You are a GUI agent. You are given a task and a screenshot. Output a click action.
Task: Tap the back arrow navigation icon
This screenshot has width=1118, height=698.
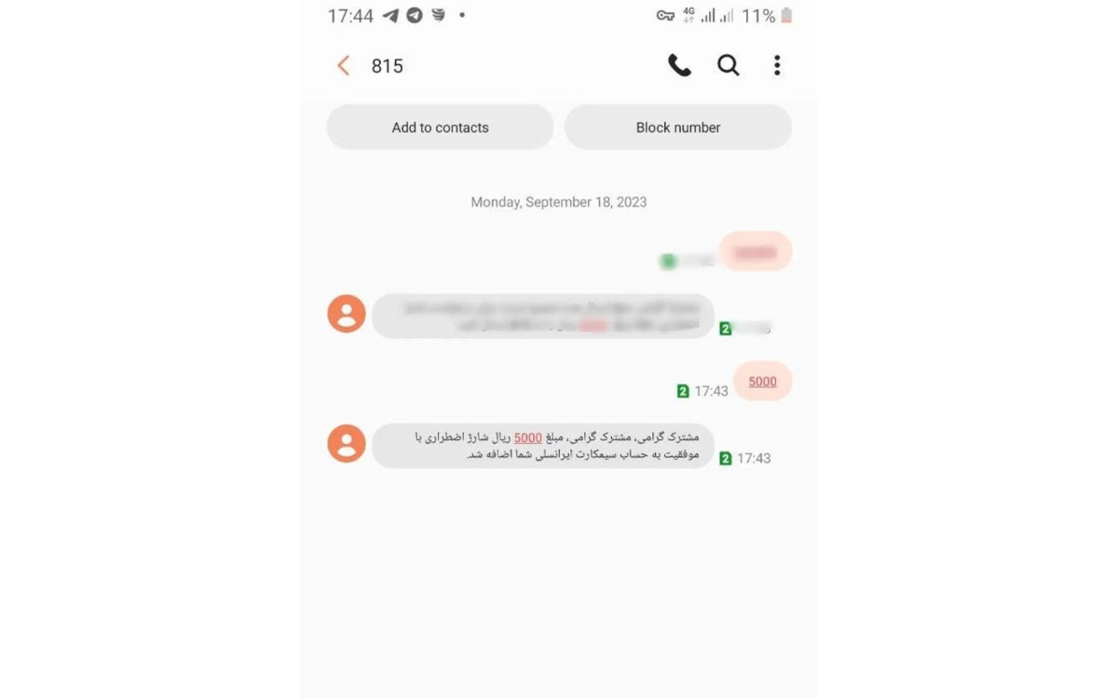click(x=342, y=65)
